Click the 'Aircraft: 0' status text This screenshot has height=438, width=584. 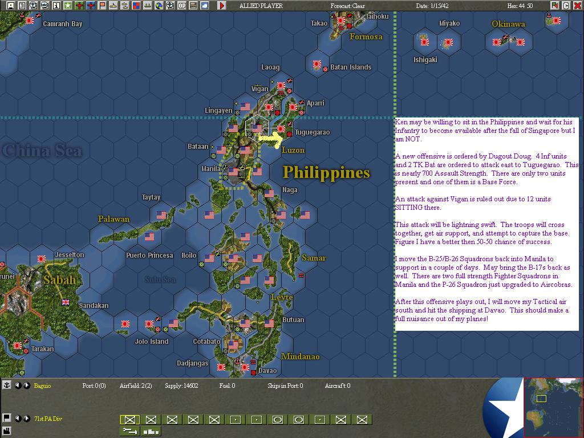point(338,386)
